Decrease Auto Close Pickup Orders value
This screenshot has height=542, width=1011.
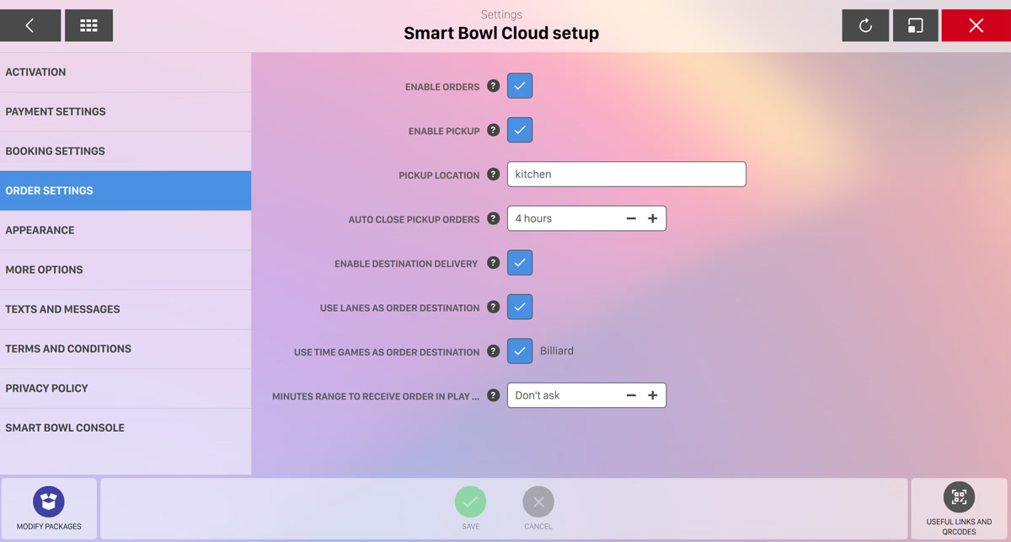(631, 218)
